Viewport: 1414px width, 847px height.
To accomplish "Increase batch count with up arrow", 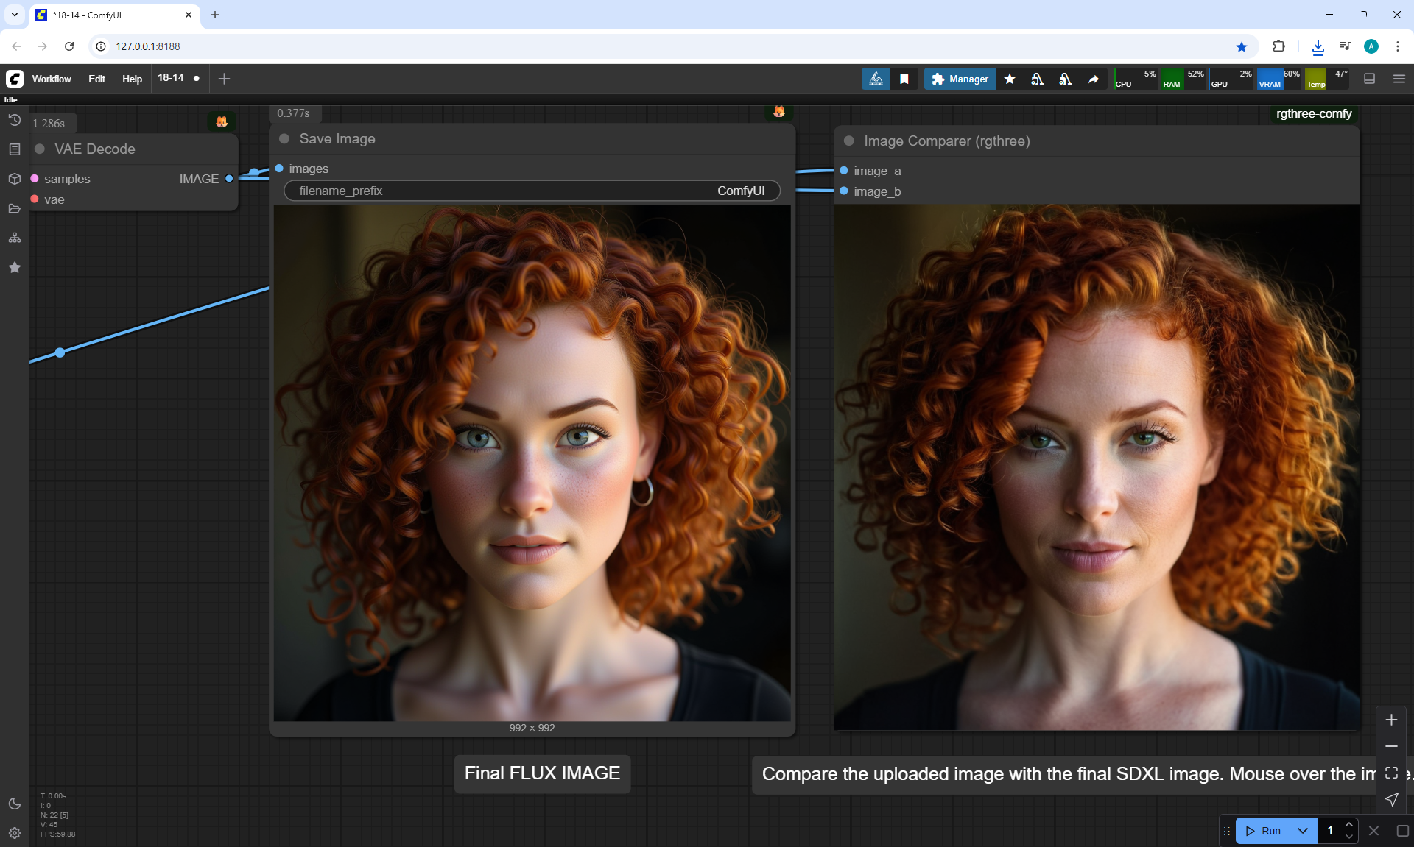I will point(1348,825).
